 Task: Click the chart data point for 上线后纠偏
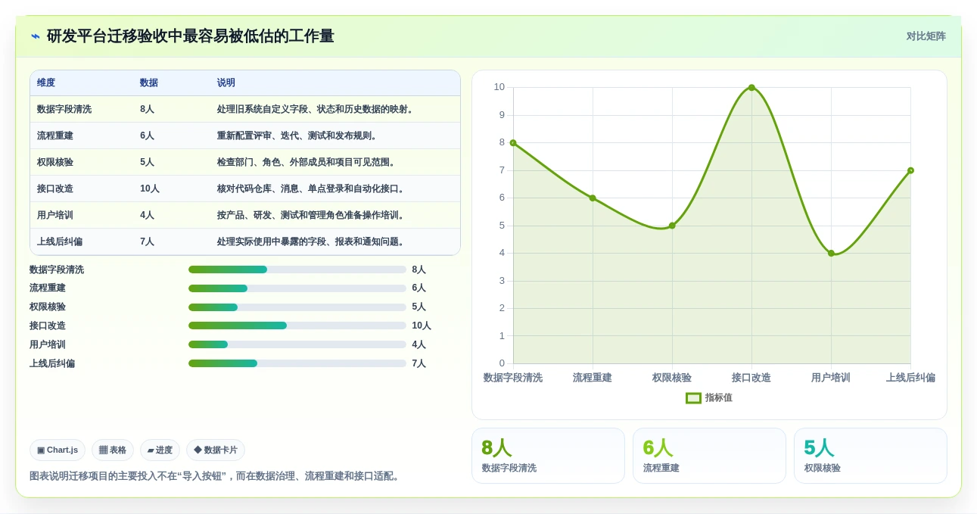coord(910,170)
